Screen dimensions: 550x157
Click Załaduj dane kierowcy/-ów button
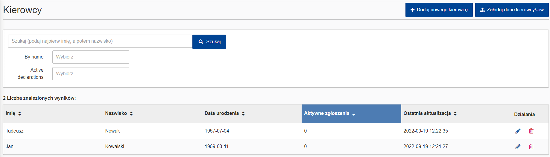pos(512,10)
